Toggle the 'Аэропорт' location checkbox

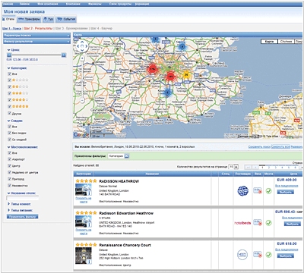point(9,159)
